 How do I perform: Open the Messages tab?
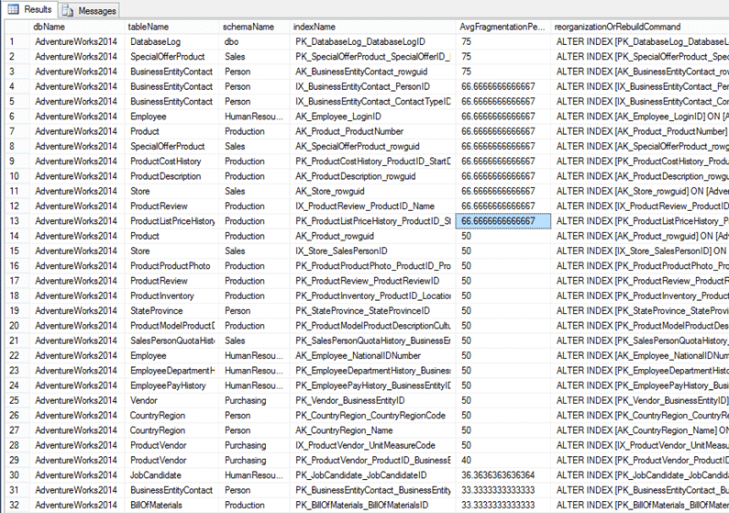[89, 10]
